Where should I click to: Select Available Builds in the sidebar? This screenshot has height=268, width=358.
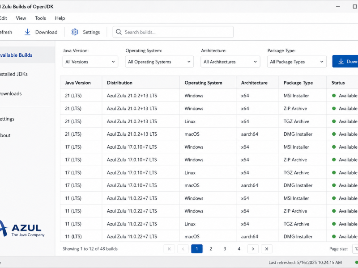(x=27, y=55)
